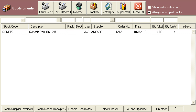Click the Print List/P printer icon
This screenshot has height=112, width=196.
pyautogui.click(x=46, y=6)
